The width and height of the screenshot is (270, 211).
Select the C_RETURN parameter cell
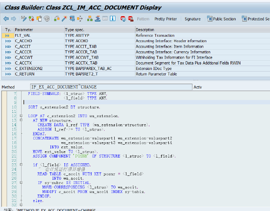click(x=39, y=74)
